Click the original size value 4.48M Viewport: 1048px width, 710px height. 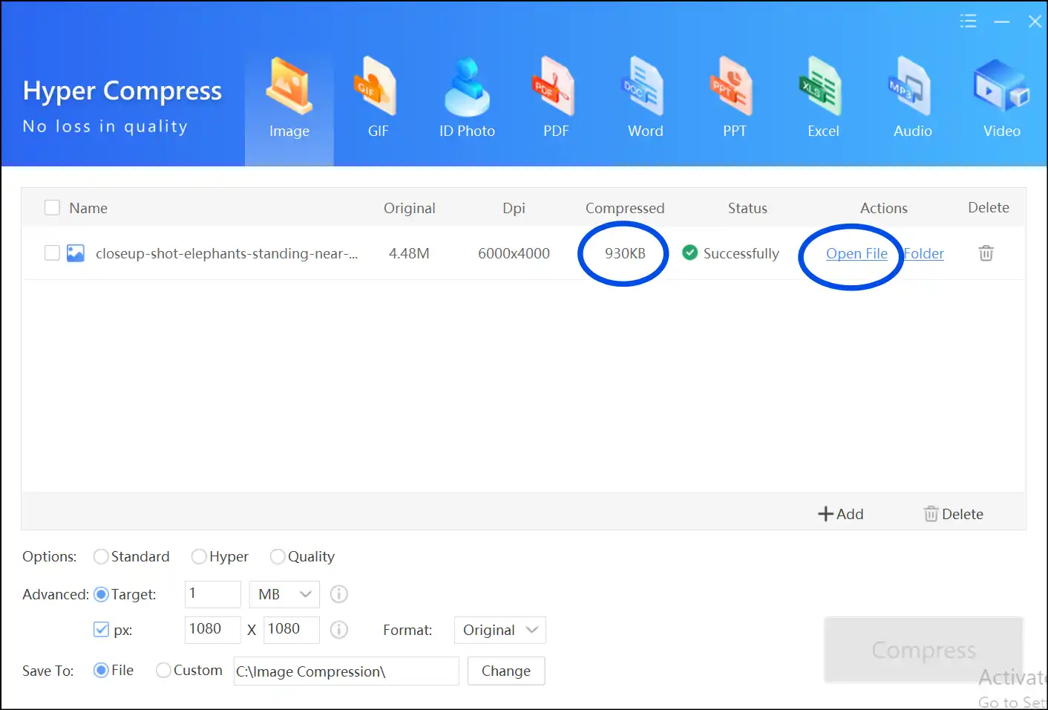tap(409, 253)
